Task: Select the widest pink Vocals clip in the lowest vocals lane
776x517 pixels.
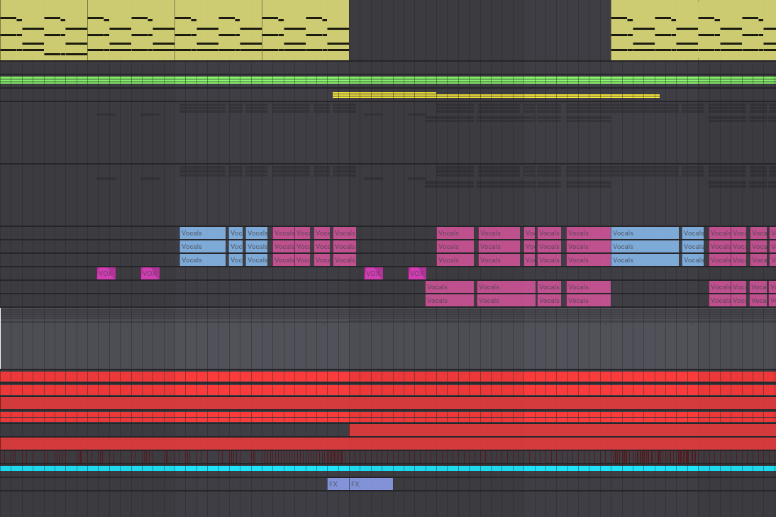Action: (x=506, y=300)
